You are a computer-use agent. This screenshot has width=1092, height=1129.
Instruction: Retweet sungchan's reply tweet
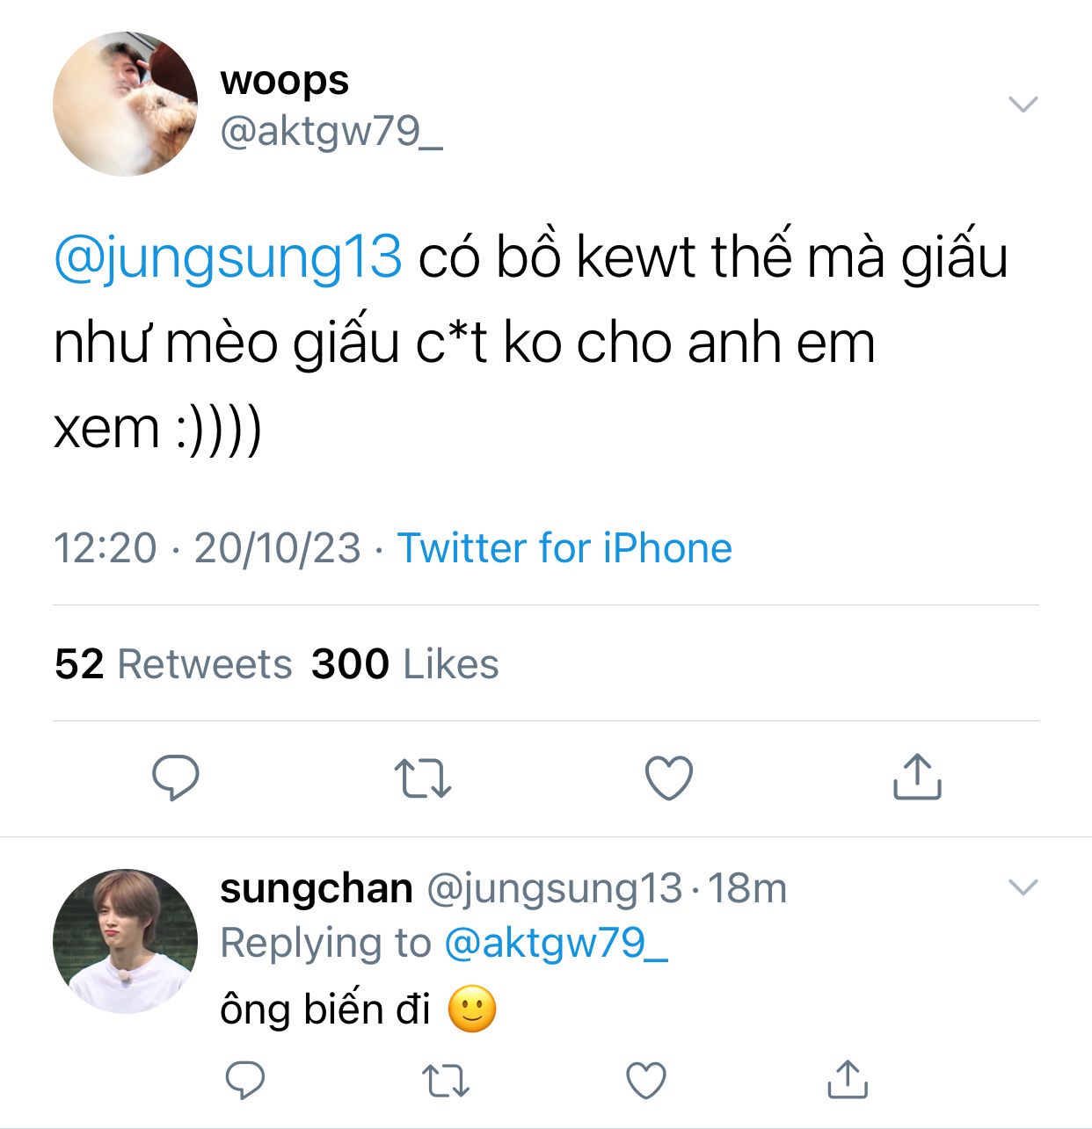click(x=446, y=1081)
